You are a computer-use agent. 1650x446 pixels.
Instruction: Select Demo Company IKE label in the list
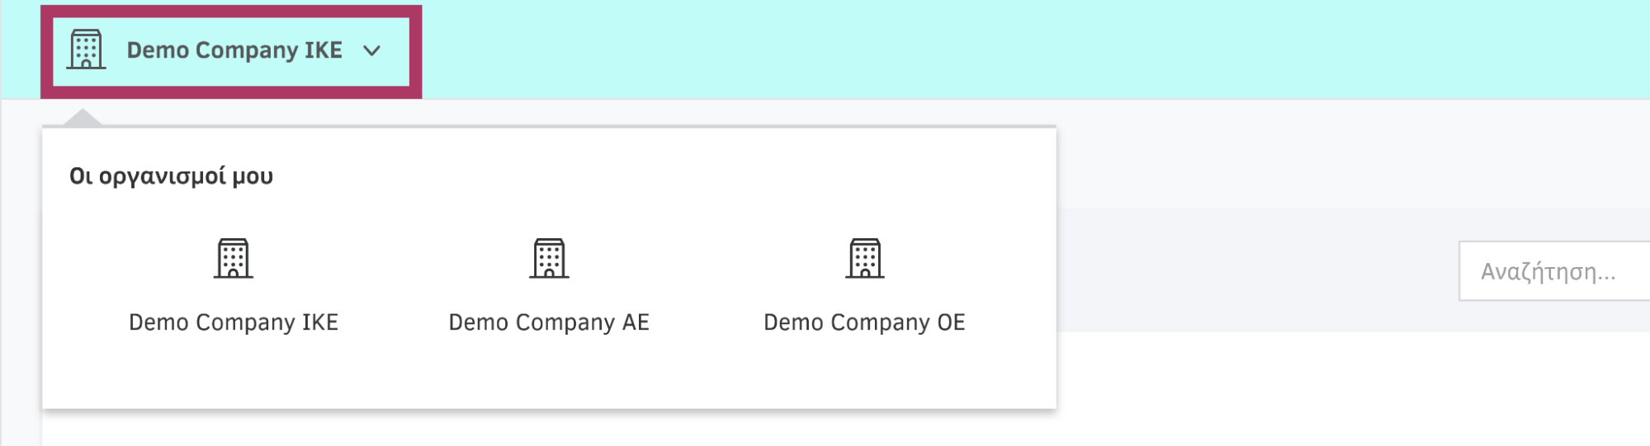coord(234,322)
